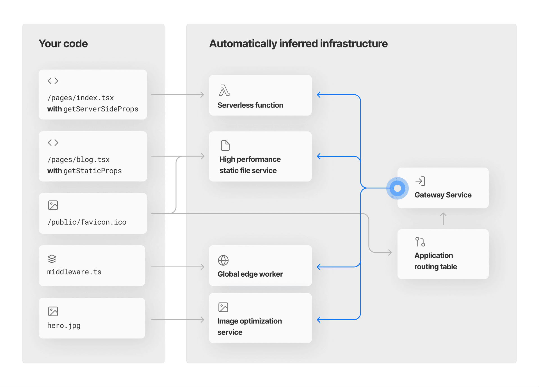Select the routing icon on Application routing table
Screen dimensions: 539x387
click(x=419, y=242)
